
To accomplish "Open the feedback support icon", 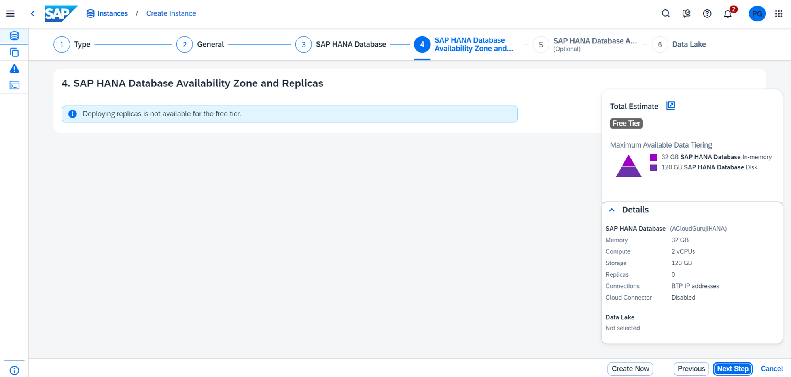I will (x=686, y=14).
